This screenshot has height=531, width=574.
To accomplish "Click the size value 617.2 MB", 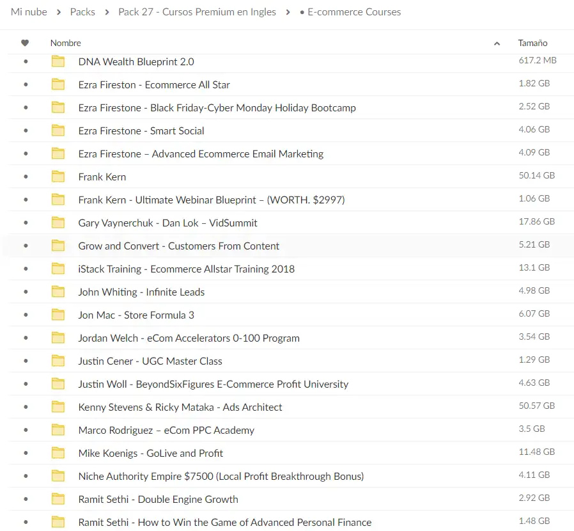I will 538,60.
